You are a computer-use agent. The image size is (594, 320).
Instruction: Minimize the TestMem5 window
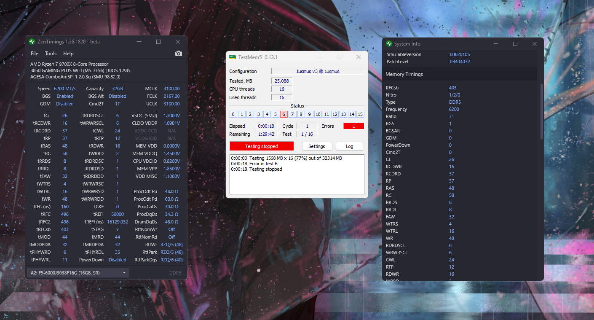[x=320, y=57]
